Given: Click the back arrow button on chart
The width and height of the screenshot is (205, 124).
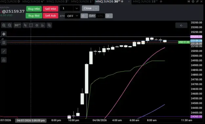Looking at the screenshot, I should pyautogui.click(x=181, y=25).
